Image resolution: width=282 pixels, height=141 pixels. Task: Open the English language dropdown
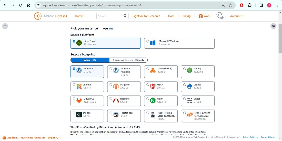[x=53, y=138]
